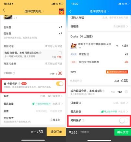131x142 pixels.
Task: Expand 备注 taste preferences row
Action: [x=33, y=96]
